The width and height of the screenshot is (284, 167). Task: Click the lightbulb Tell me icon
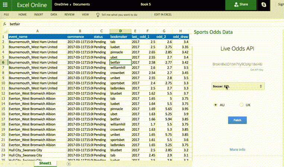(98, 15)
